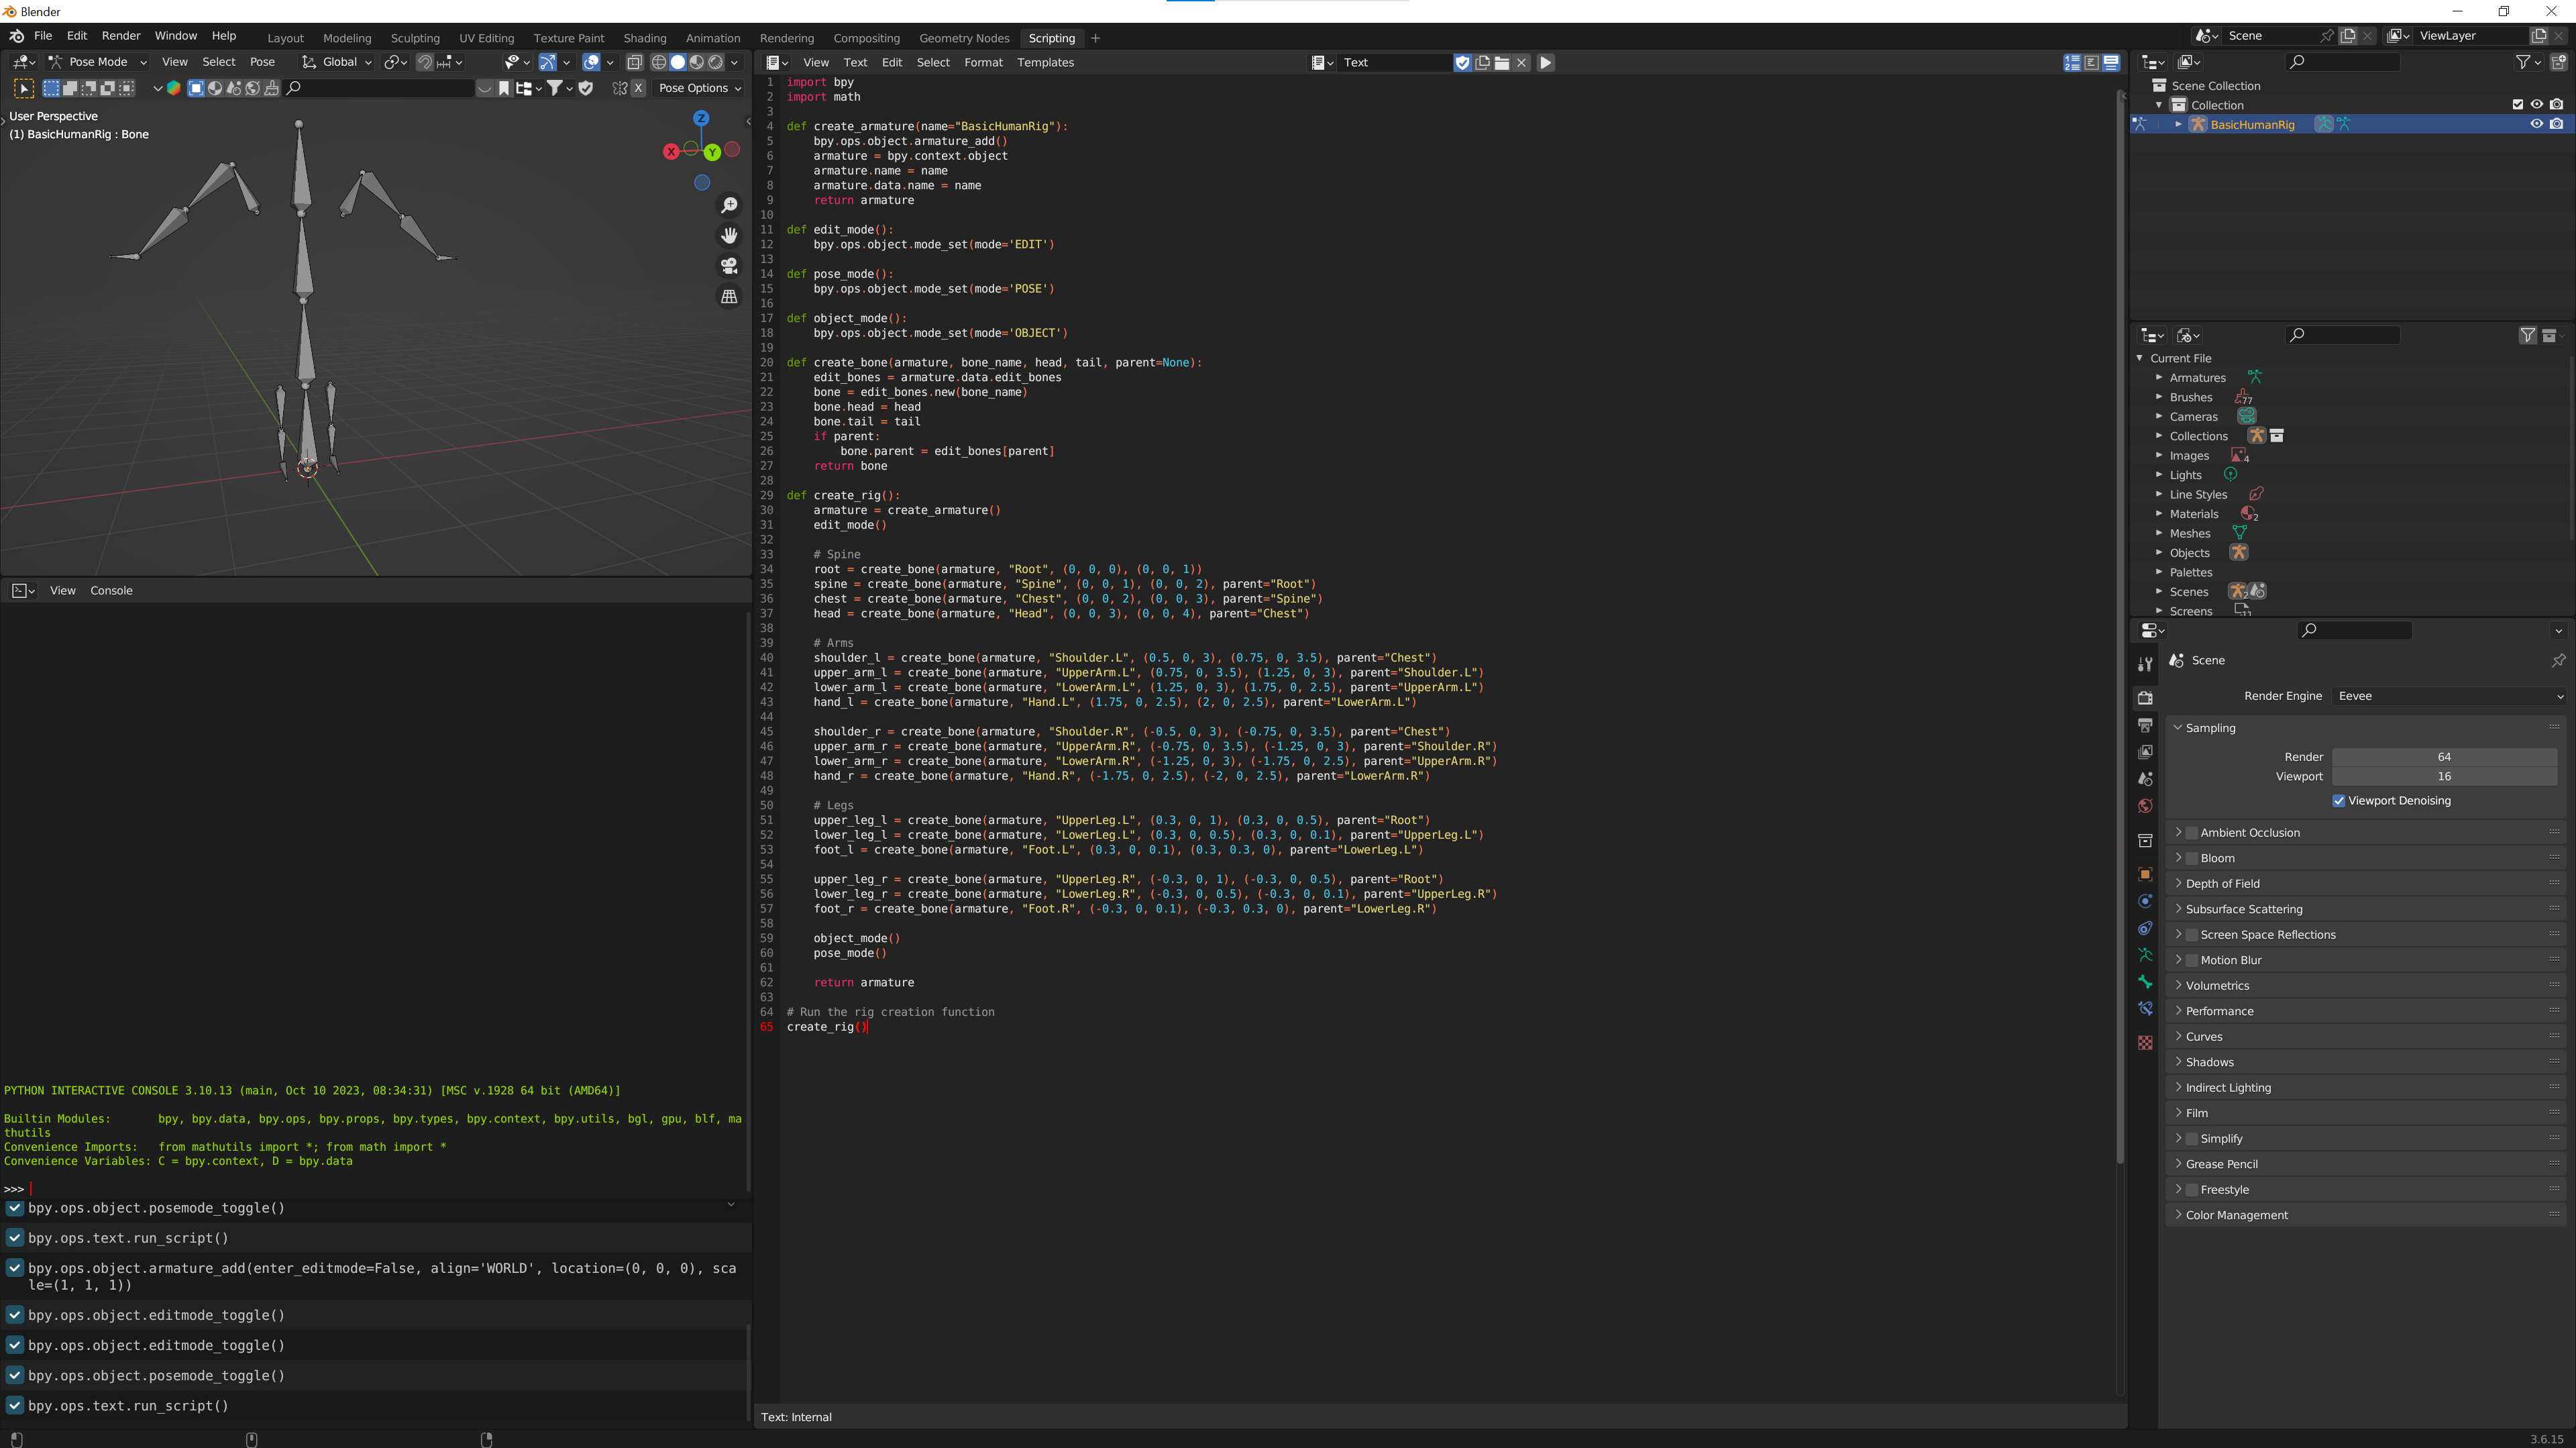
Task: Click the Run Script play button
Action: (x=1545, y=62)
